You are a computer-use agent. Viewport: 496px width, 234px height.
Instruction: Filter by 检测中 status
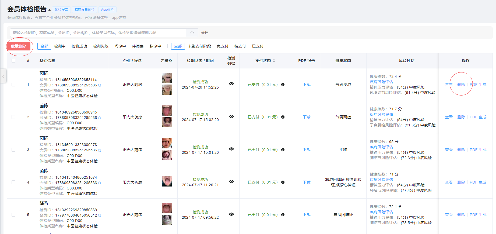(60, 46)
